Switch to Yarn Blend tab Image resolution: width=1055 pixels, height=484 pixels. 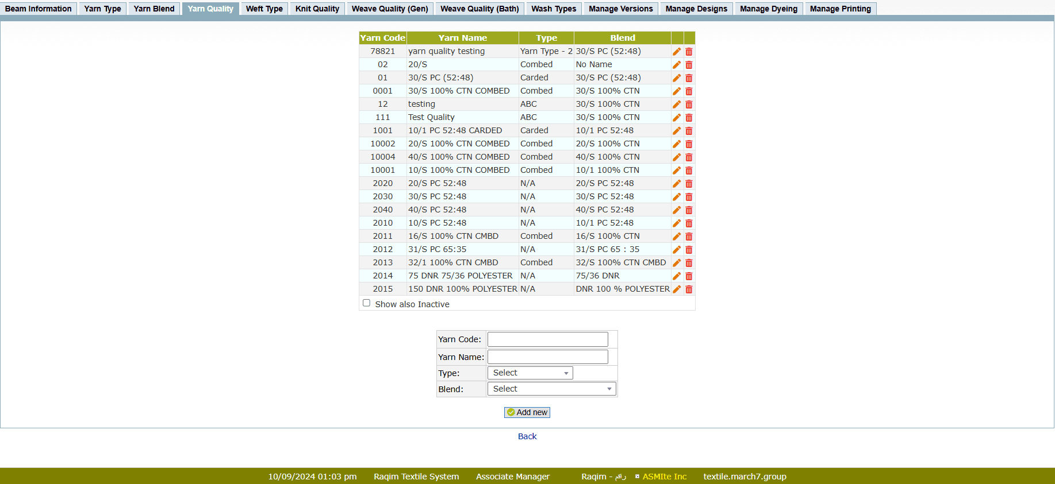point(154,9)
